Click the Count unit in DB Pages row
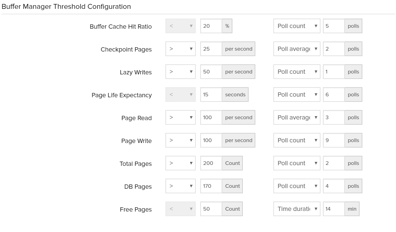The width and height of the screenshot is (396, 232). click(232, 186)
